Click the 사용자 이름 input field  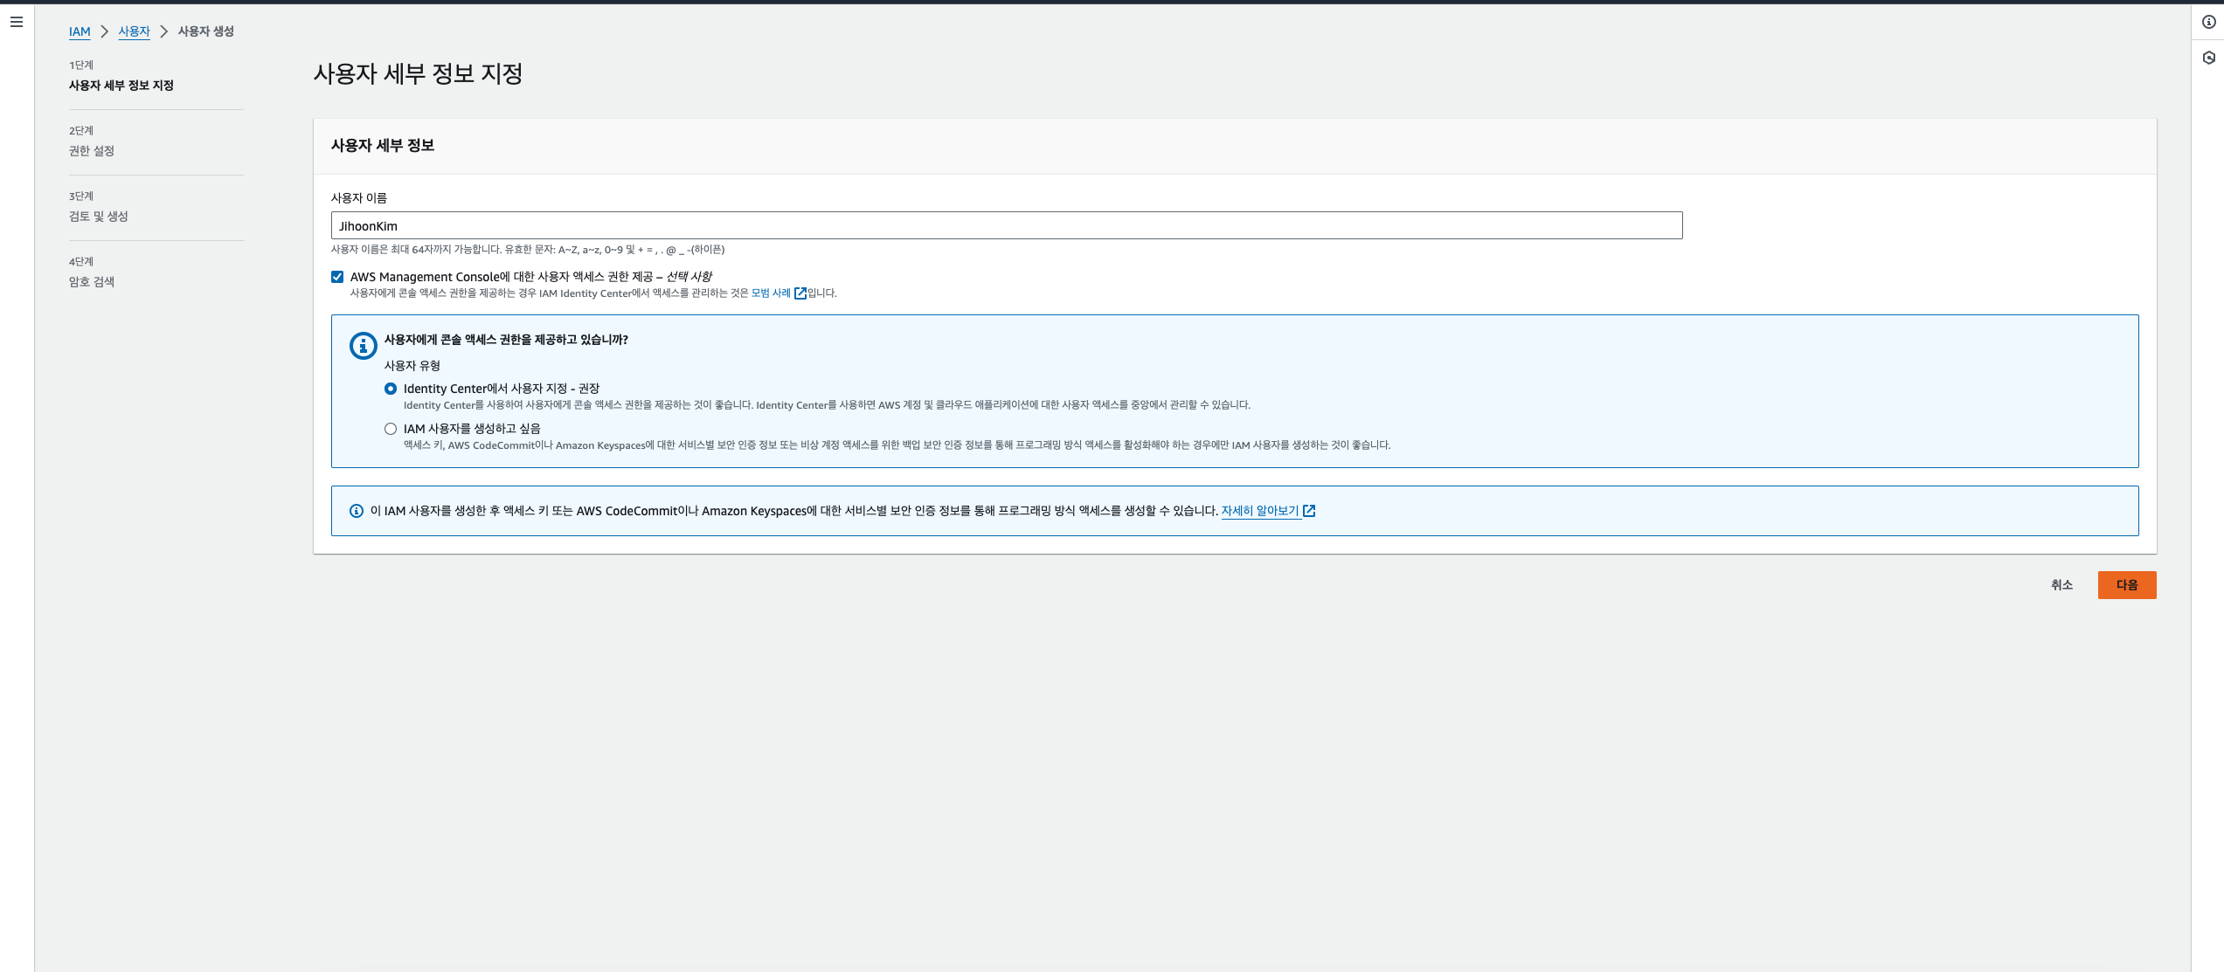pos(1007,225)
